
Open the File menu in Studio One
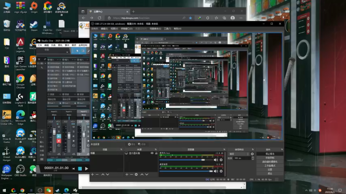[40, 45]
